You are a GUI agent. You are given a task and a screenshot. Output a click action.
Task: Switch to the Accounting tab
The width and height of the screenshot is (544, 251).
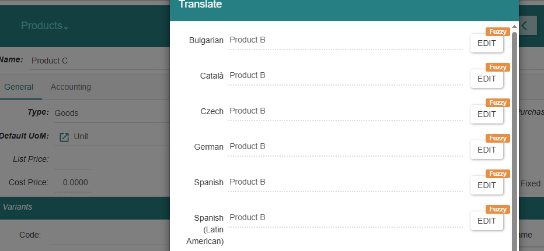pyautogui.click(x=71, y=87)
